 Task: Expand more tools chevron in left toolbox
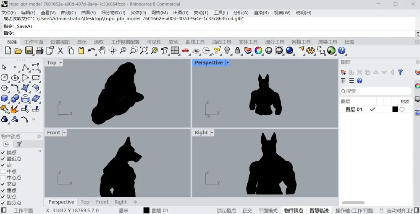coord(34,119)
